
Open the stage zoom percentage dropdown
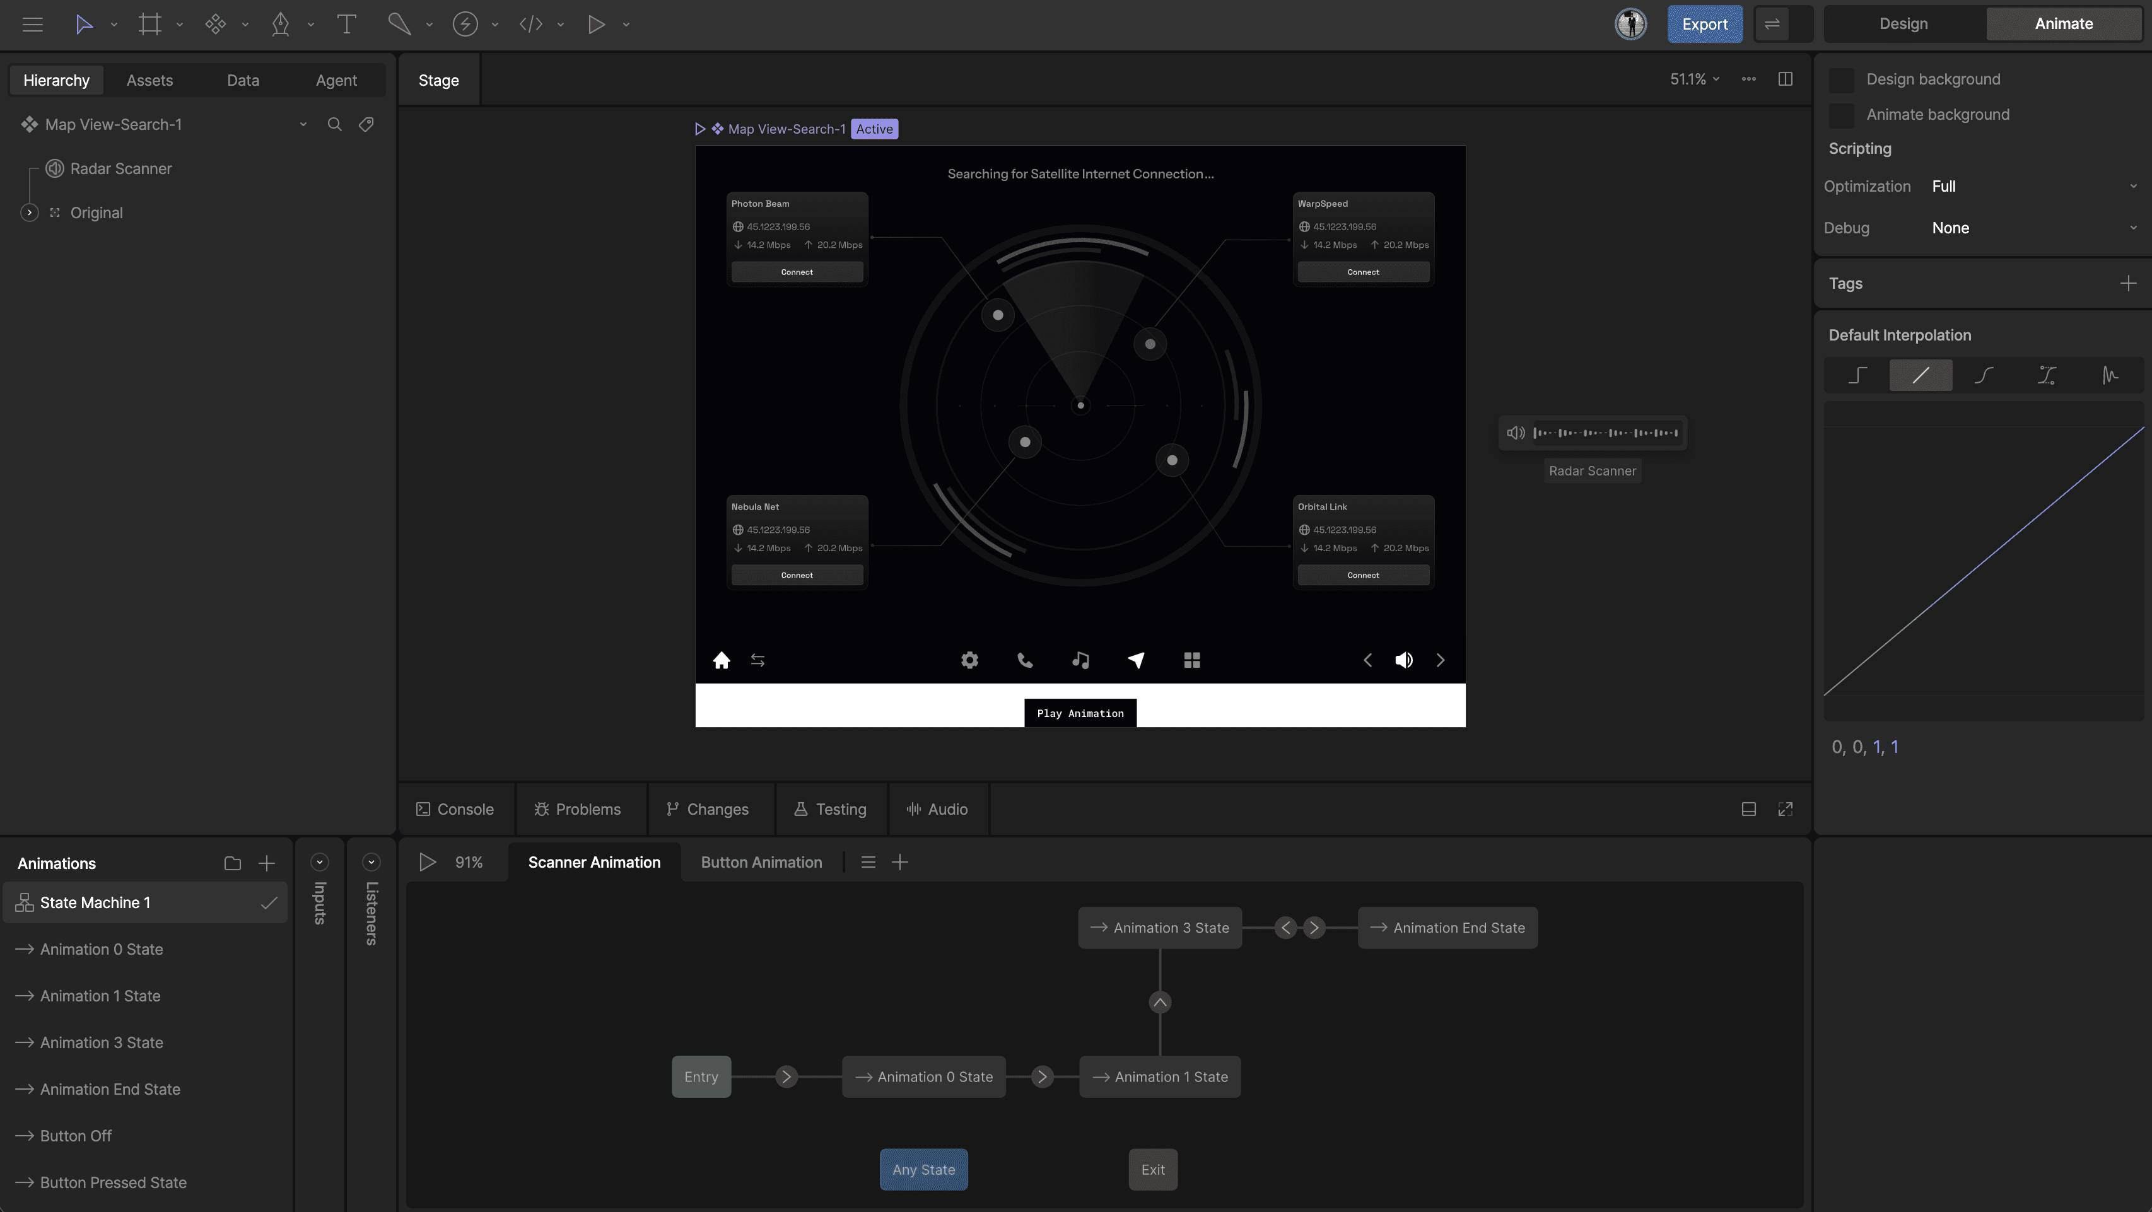(1694, 79)
